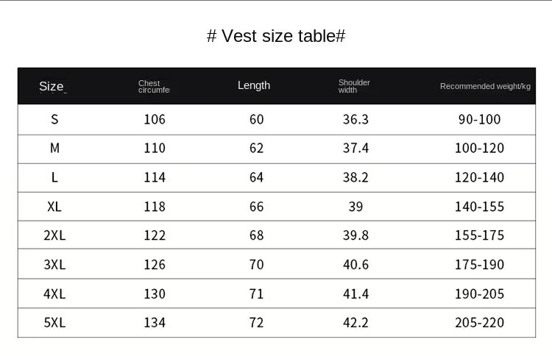552x356 pixels.
Task: Click the Chest circumference column header
Action: 154,87
